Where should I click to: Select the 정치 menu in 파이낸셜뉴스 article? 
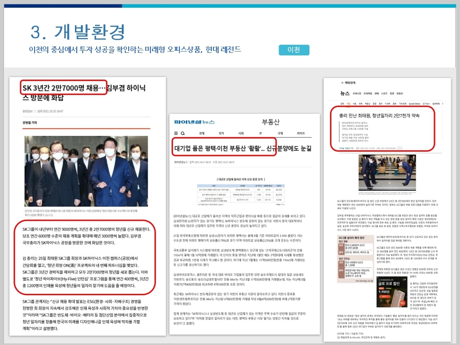point(221,133)
